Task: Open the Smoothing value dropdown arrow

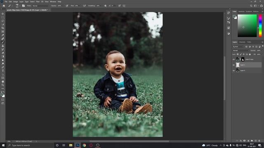Action: [101, 6]
